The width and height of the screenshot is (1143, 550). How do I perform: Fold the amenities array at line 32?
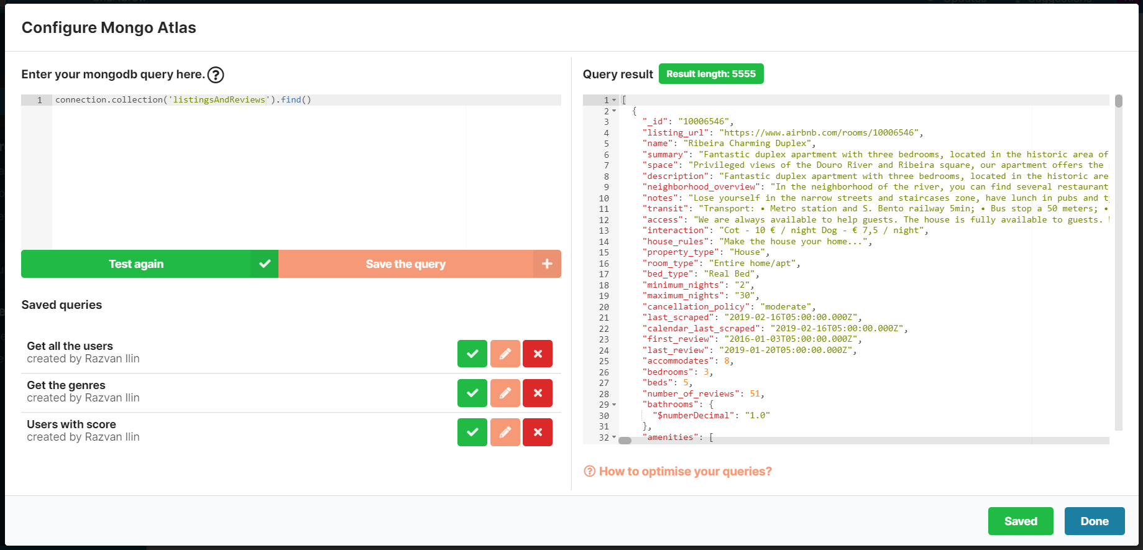pos(614,438)
